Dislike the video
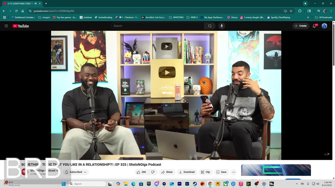This screenshot has height=188, width=335. coord(153,172)
